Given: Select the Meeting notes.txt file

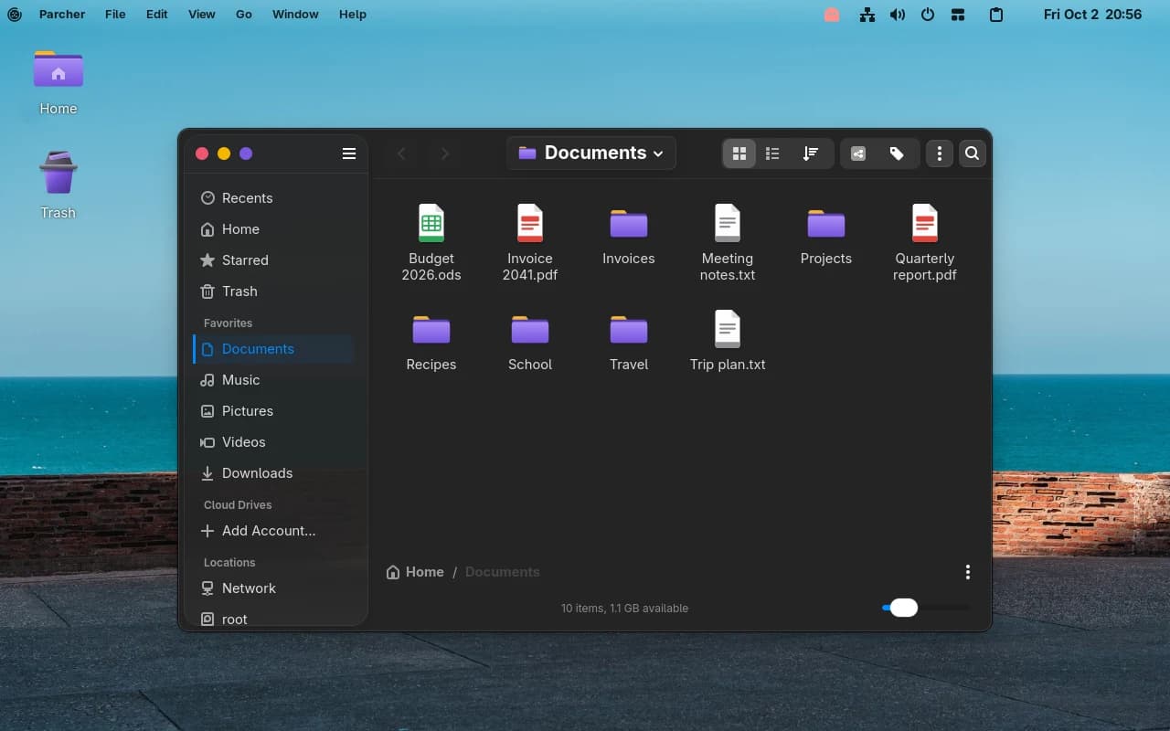Looking at the screenshot, I should 728,243.
